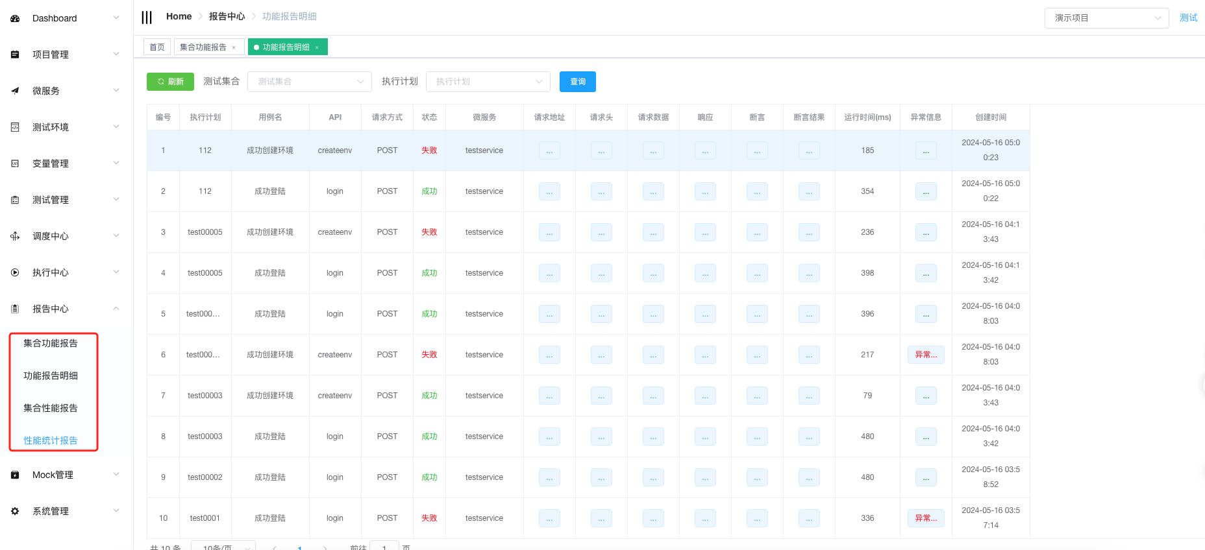Image resolution: width=1205 pixels, height=550 pixels.
Task: Click the 失败 status in row 3
Action: coord(429,232)
